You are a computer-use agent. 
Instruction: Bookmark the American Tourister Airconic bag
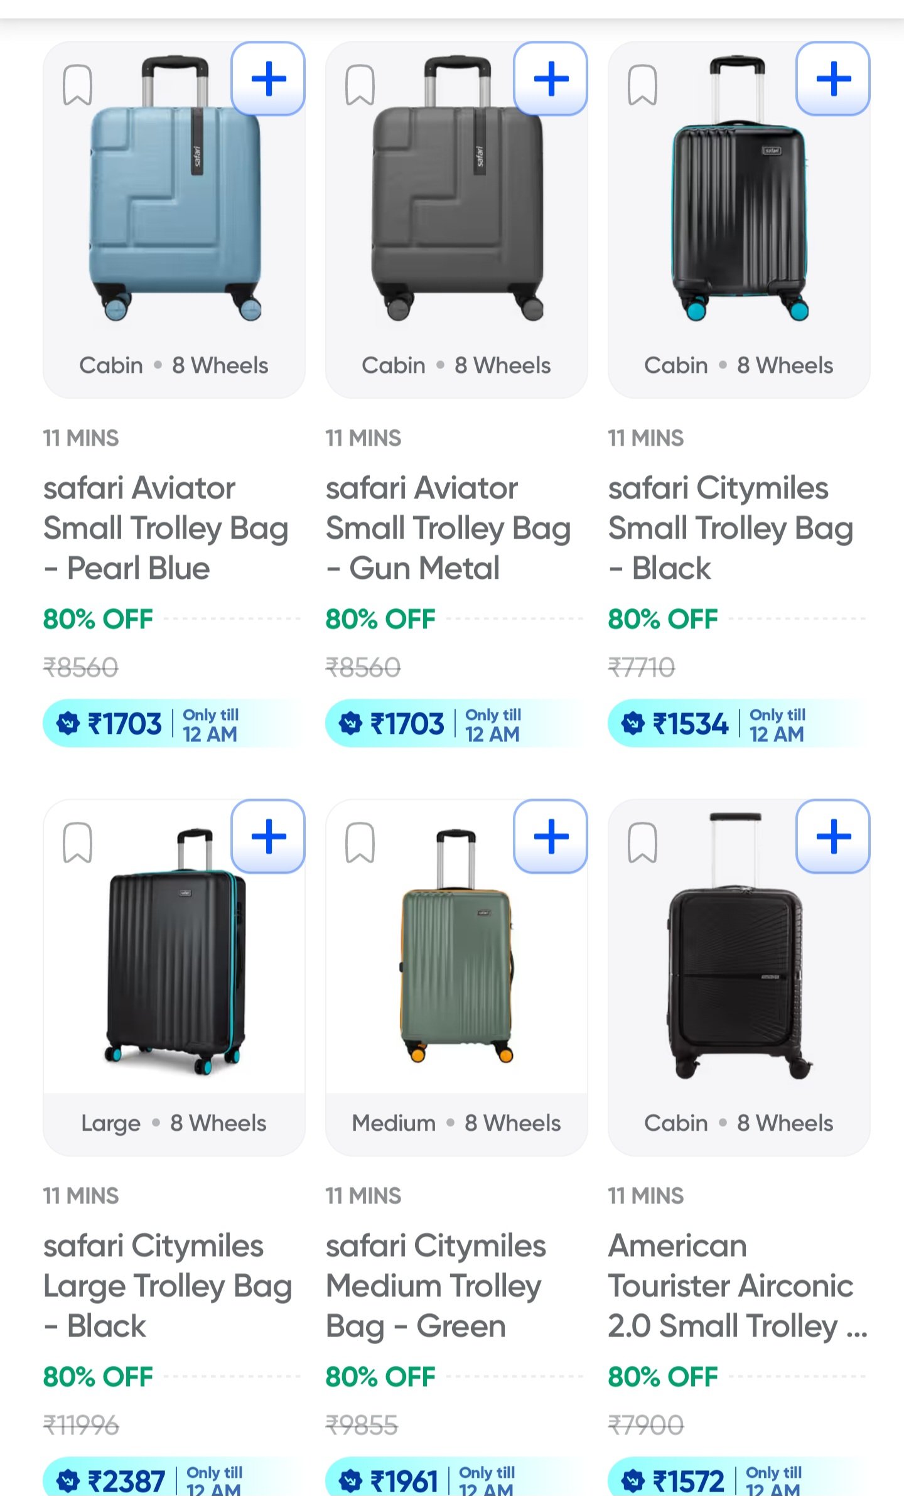click(642, 842)
